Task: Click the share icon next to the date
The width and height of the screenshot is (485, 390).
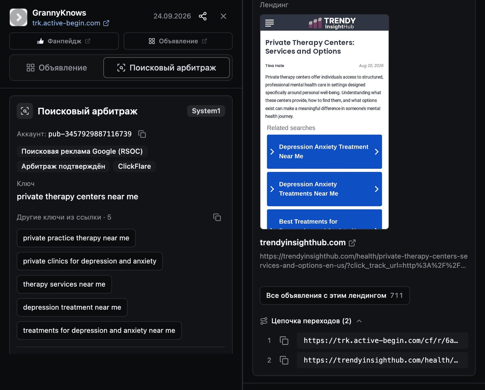Action: (202, 16)
